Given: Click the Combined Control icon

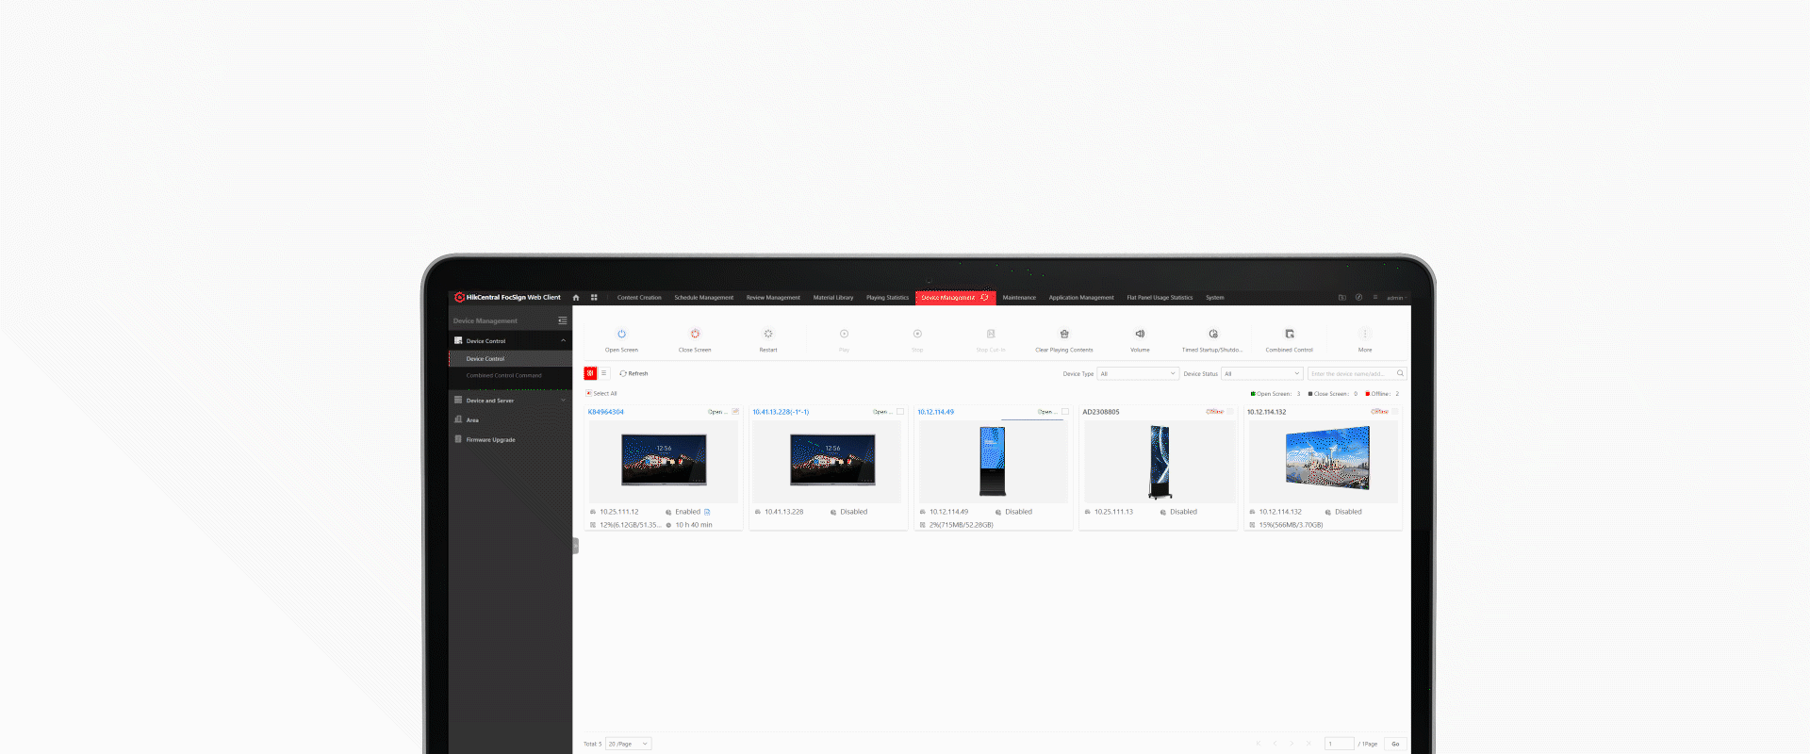Looking at the screenshot, I should [1289, 335].
